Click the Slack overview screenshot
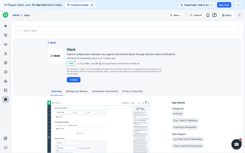Image resolution: width=245 pixels, height=153 pixels. point(99,127)
